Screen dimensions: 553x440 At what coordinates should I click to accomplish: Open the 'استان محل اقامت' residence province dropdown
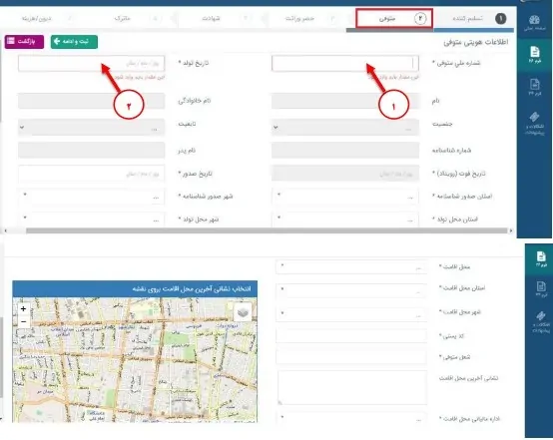[x=351, y=291]
